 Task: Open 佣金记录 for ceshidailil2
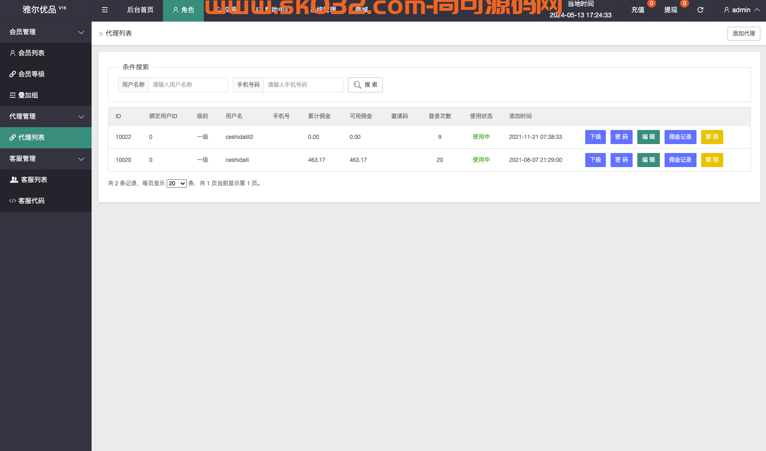pos(680,137)
